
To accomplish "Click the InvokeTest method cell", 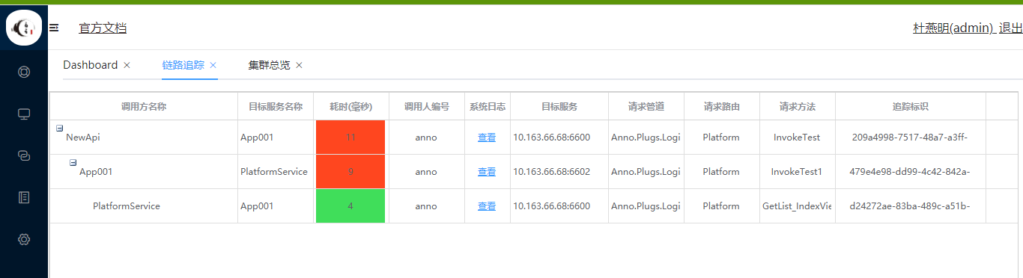I will 797,138.
